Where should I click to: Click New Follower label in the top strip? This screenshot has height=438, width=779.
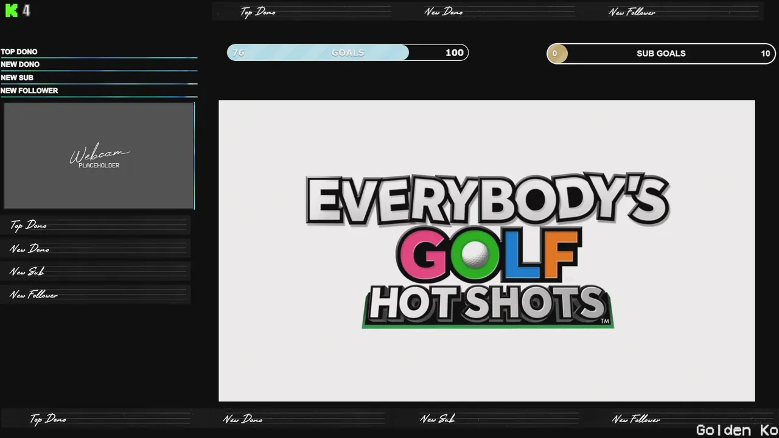click(632, 12)
